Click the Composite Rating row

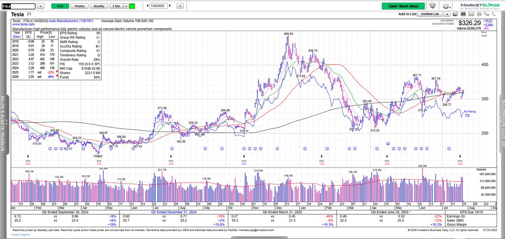(x=80, y=50)
